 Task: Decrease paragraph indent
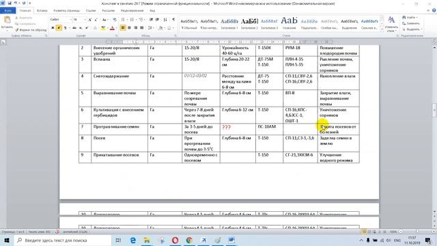click(151, 20)
